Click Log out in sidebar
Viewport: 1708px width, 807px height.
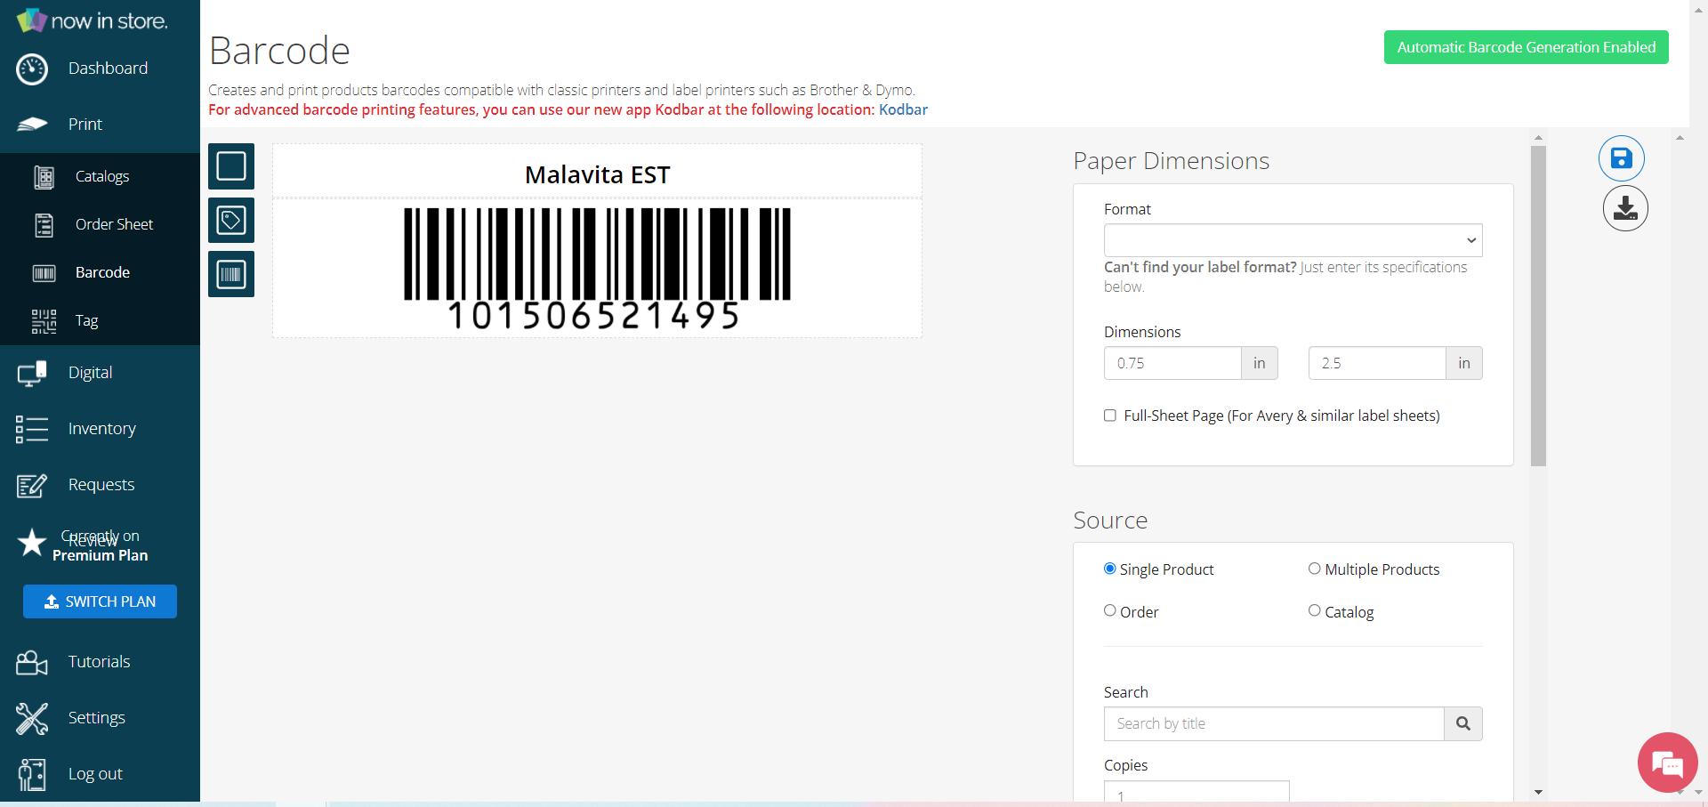pyautogui.click(x=95, y=774)
